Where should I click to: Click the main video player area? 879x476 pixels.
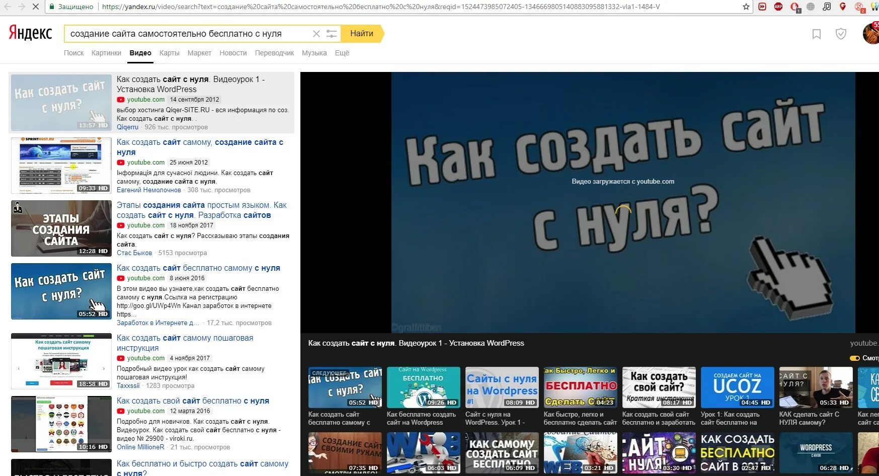590,202
